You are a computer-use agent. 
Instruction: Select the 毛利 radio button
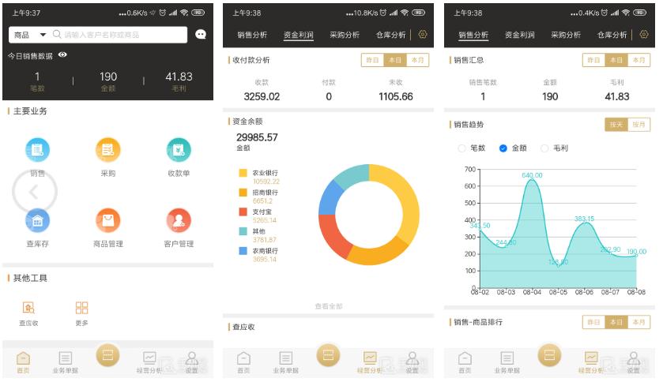544,148
